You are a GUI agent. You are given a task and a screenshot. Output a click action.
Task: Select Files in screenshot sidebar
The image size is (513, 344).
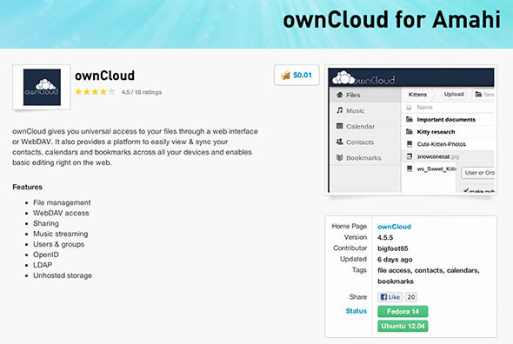click(x=365, y=95)
